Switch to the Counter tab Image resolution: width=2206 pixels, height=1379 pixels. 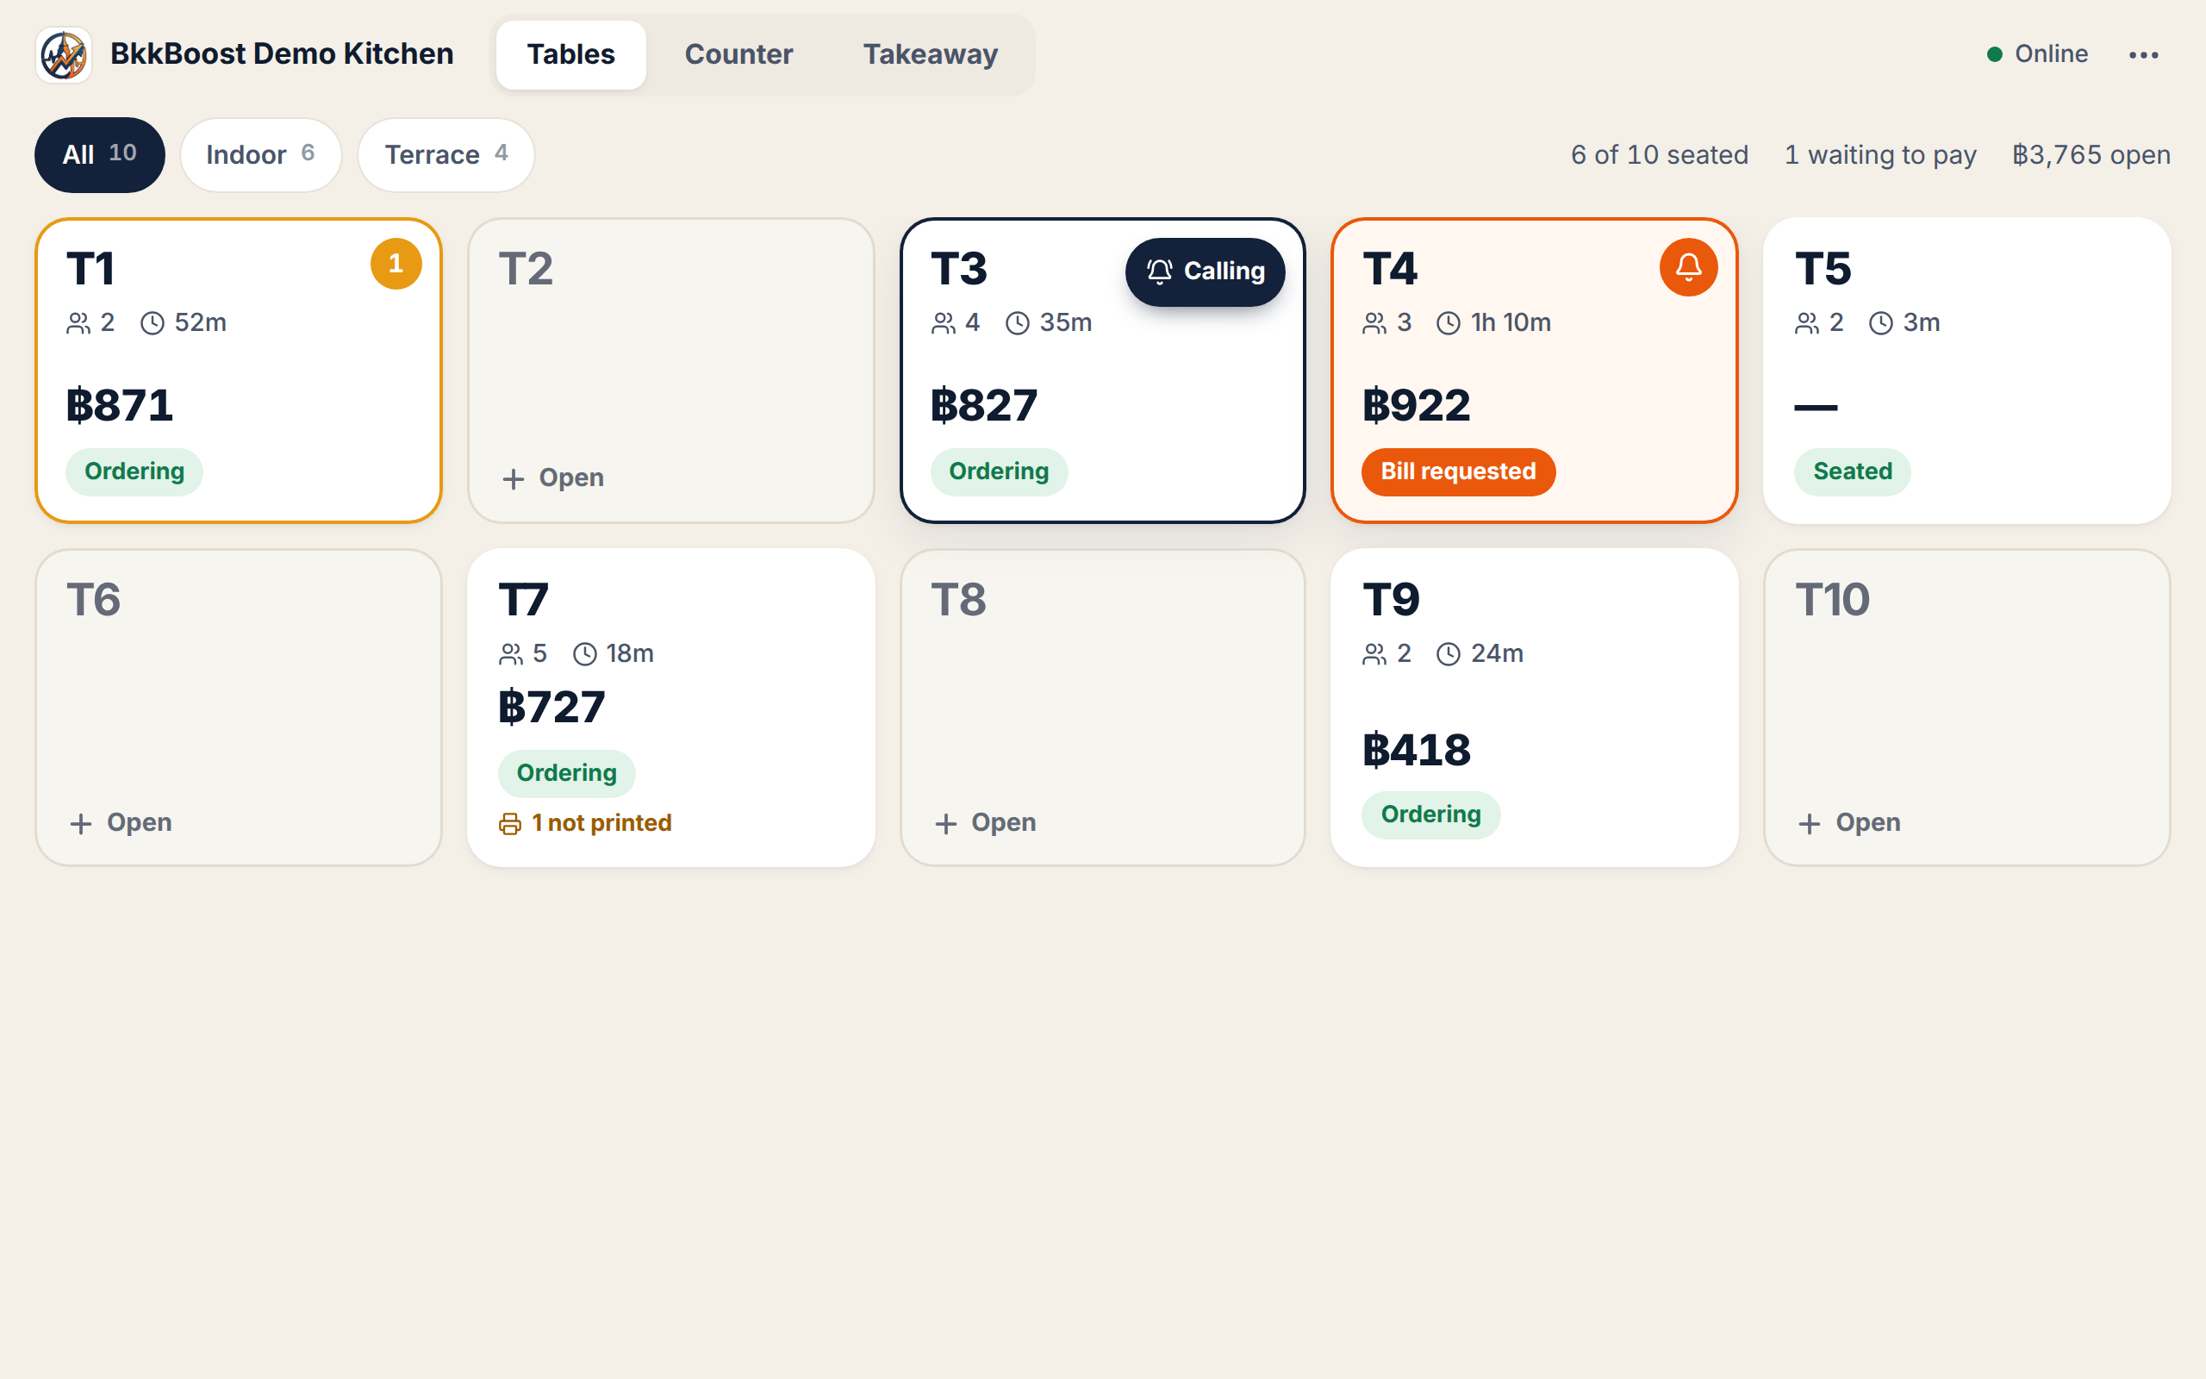point(738,54)
